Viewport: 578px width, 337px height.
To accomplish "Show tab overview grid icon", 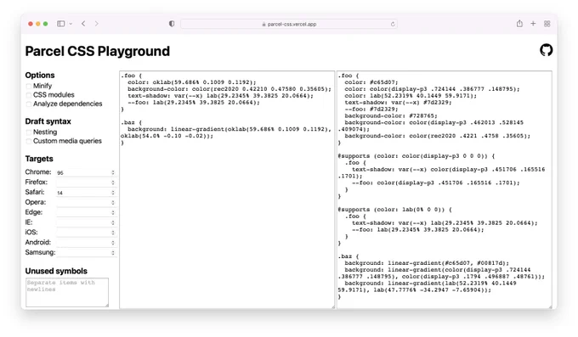I will tap(547, 24).
